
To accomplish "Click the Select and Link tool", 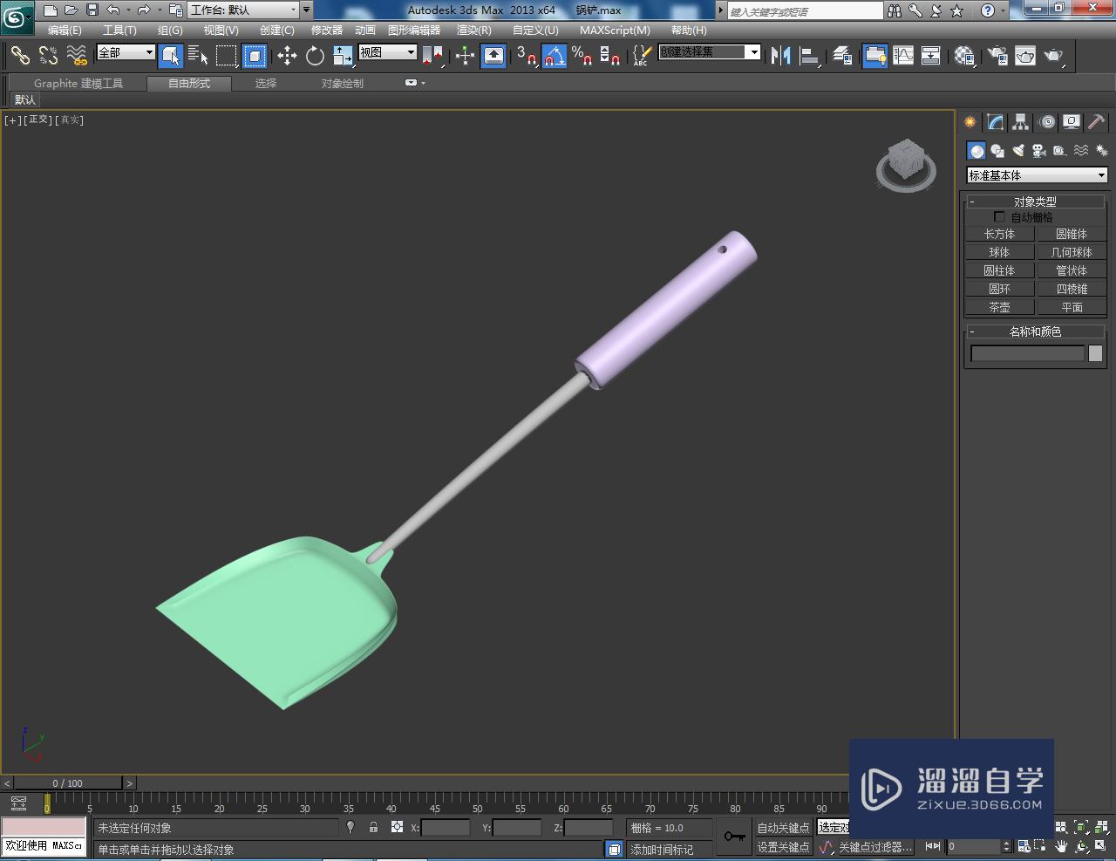I will tap(20, 56).
